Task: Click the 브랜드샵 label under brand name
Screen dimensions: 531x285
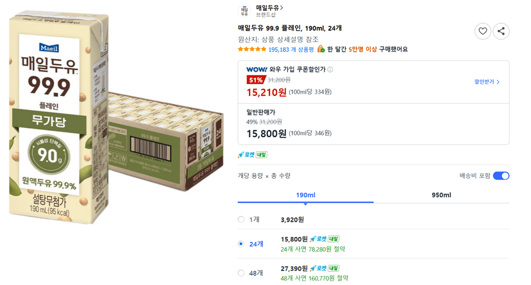Action: (x=265, y=15)
